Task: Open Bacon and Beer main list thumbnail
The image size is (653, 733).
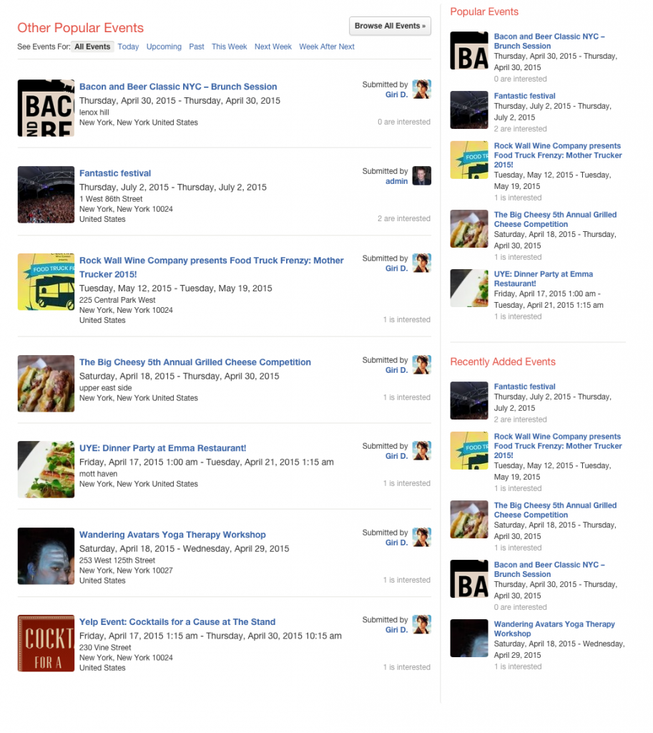Action: pyautogui.click(x=46, y=108)
